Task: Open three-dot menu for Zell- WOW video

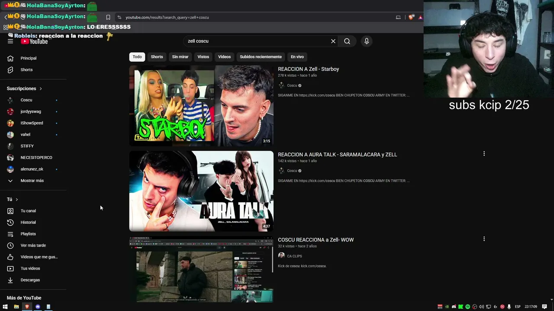Action: [x=484, y=238]
